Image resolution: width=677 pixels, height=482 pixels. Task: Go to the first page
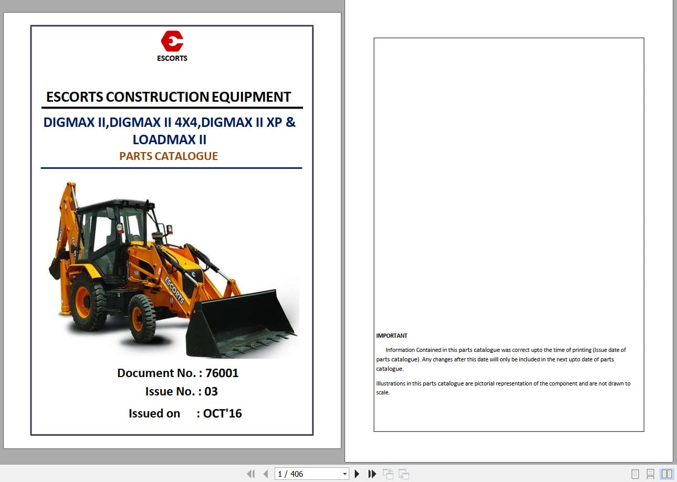(x=251, y=474)
